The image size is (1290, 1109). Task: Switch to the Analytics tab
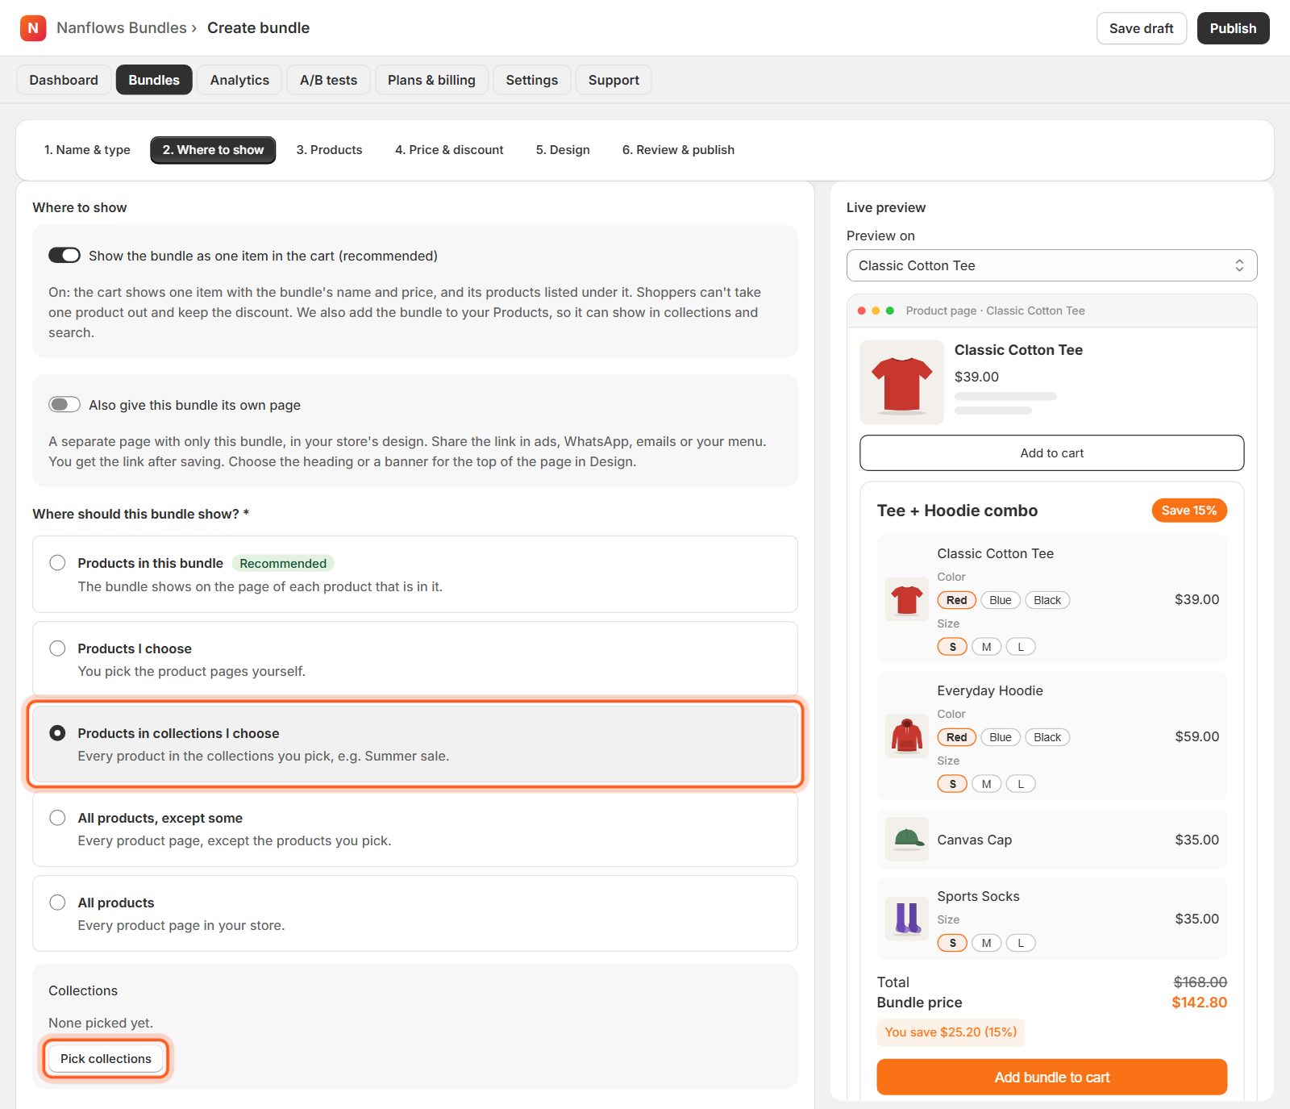click(x=239, y=80)
